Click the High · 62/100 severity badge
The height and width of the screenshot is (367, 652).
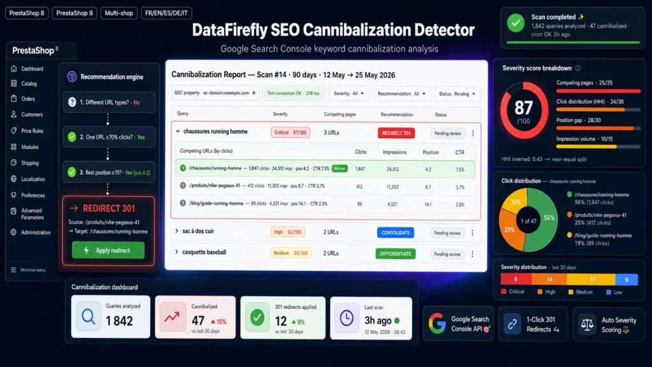(287, 232)
